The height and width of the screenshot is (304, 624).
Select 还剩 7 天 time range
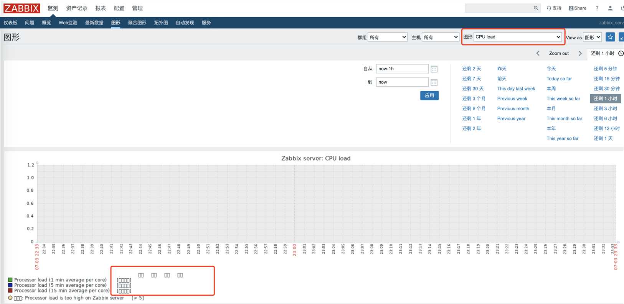tap(472, 79)
